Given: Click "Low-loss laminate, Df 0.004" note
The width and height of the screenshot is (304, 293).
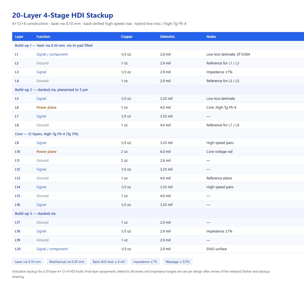Looking at the screenshot, I should [228, 54].
